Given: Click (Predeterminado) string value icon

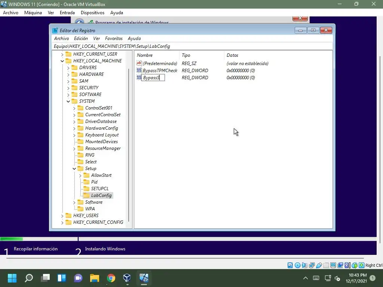Looking at the screenshot, I should 139,63.
